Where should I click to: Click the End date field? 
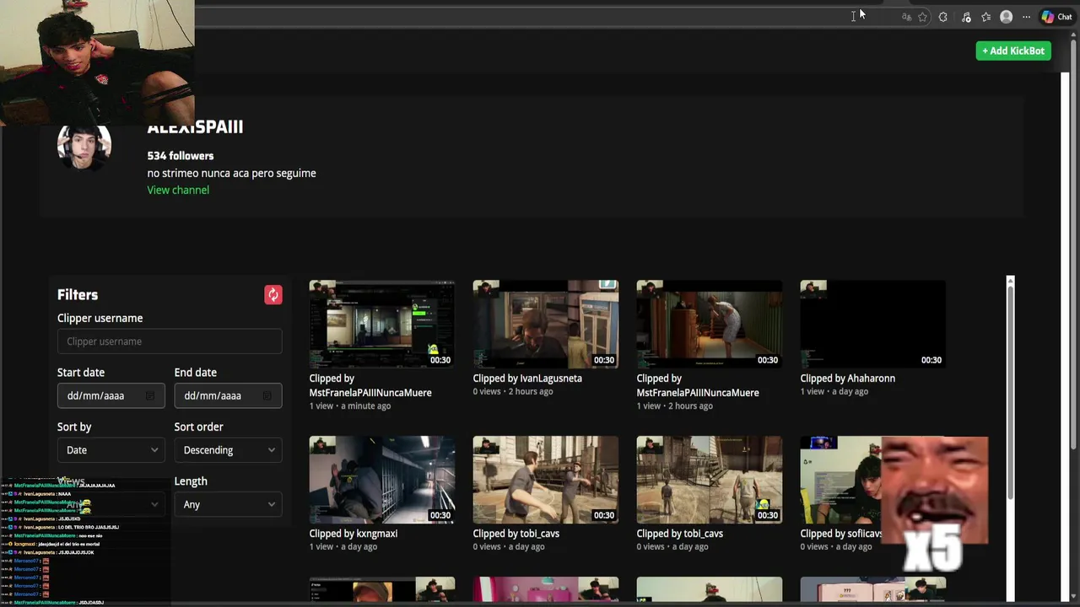(x=228, y=395)
